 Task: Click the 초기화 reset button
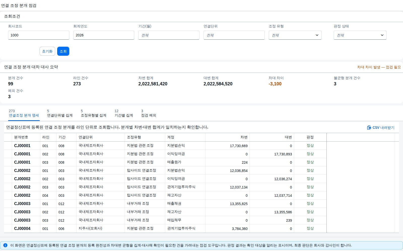click(47, 51)
